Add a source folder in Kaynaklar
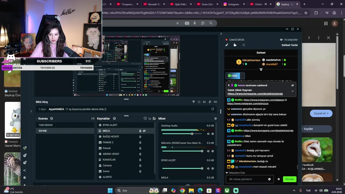This screenshot has width=345, height=194. (154, 119)
